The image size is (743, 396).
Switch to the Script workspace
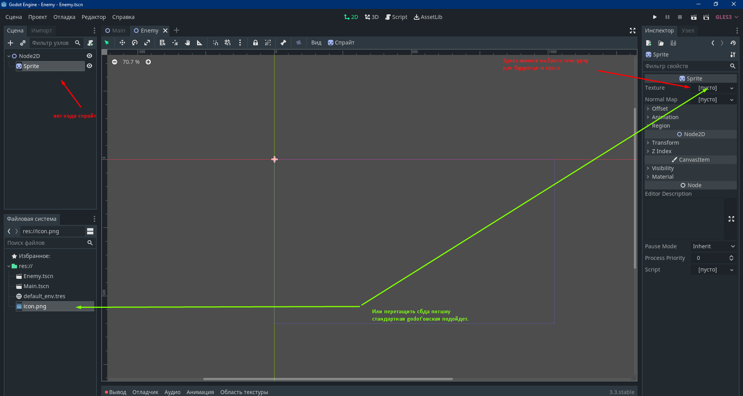pos(396,17)
